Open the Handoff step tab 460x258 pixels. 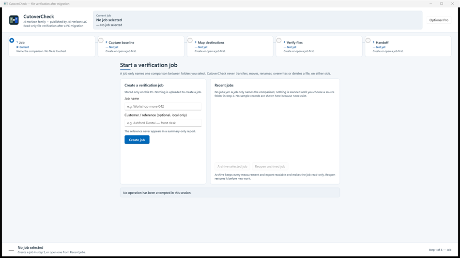[408, 46]
